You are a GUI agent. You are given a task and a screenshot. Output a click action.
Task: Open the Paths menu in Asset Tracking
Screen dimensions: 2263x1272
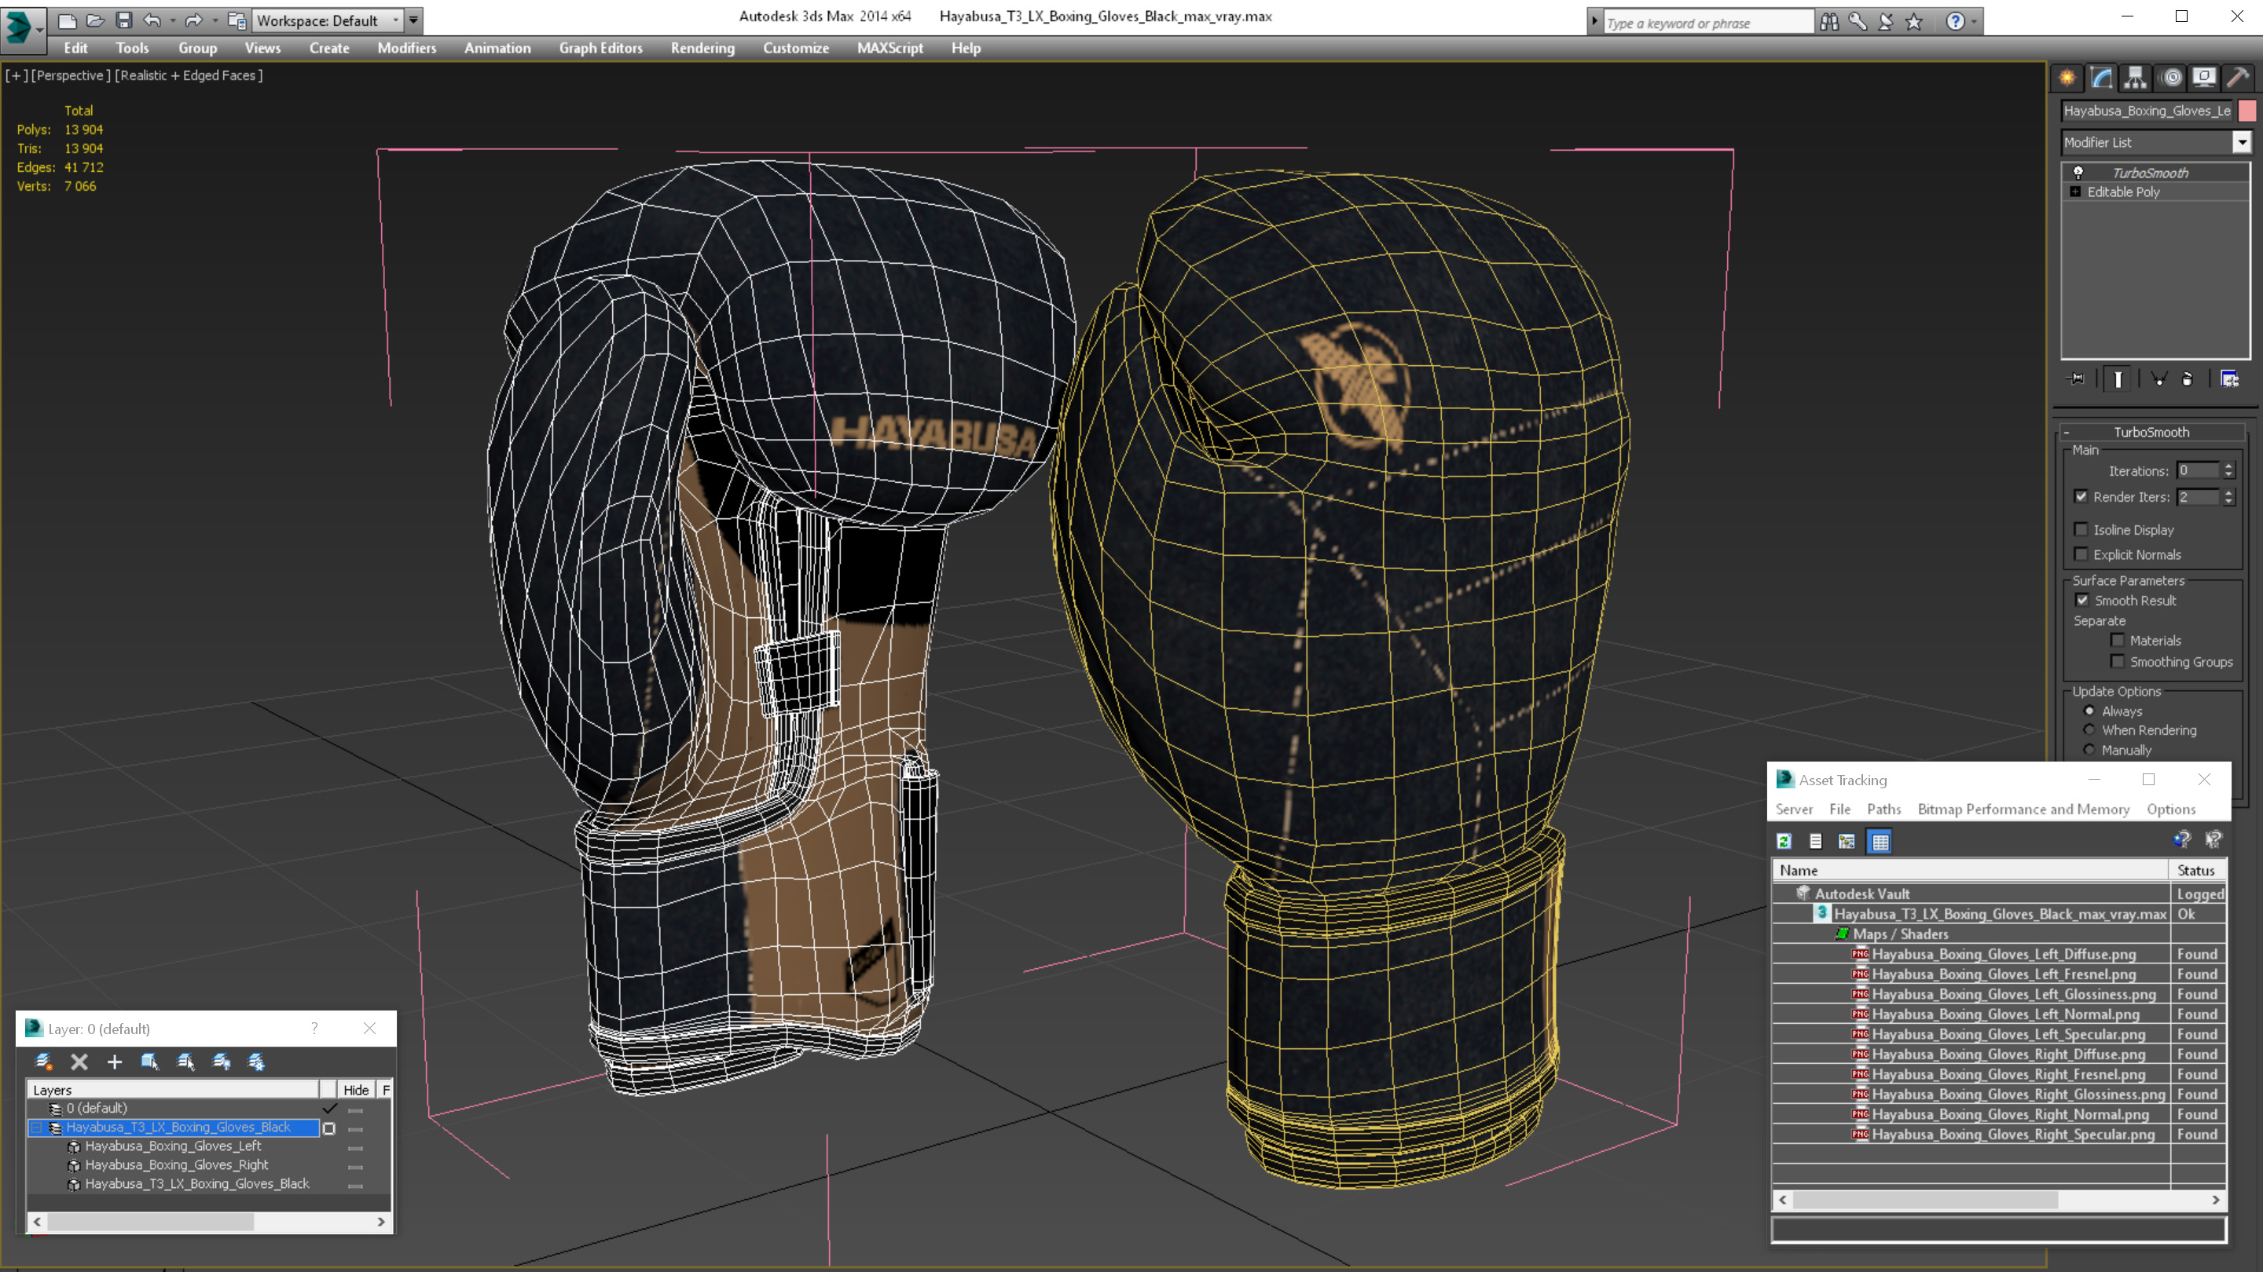pyautogui.click(x=1883, y=810)
